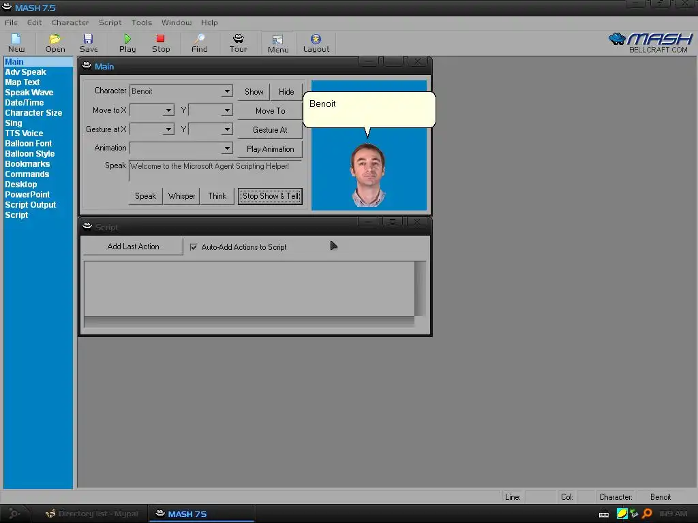
Task: Launch the Tour from the toolbar
Action: click(x=238, y=43)
